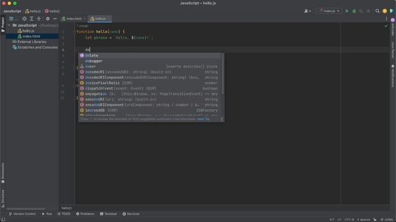This screenshot has width=396, height=222.
Task: Toggle the read-only lock icon in the status bar
Action: pyautogui.click(x=375, y=220)
